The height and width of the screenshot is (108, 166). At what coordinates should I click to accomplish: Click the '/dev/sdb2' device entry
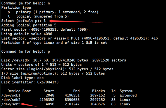click(x=11, y=100)
